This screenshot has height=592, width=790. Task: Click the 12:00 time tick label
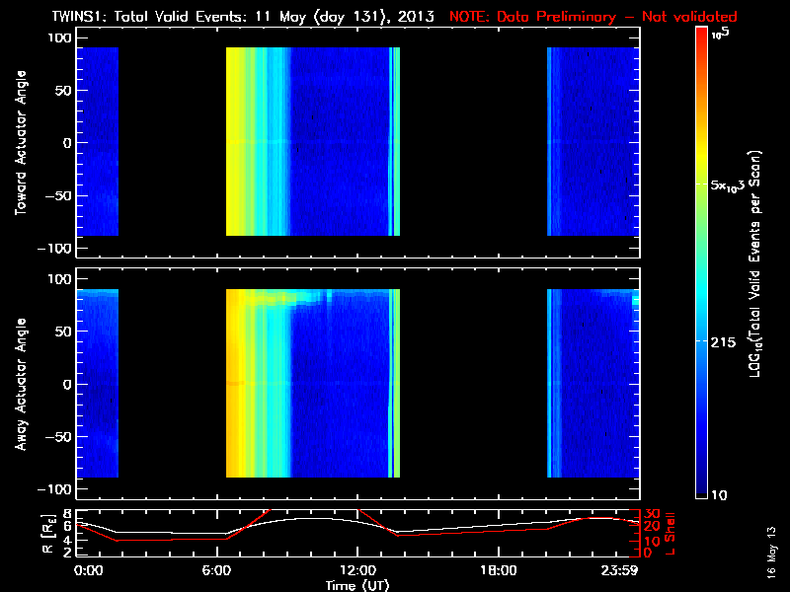pyautogui.click(x=356, y=570)
